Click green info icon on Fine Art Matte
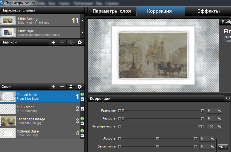Image resolution: width=231 pixels, height=152 pixels. (x=82, y=94)
